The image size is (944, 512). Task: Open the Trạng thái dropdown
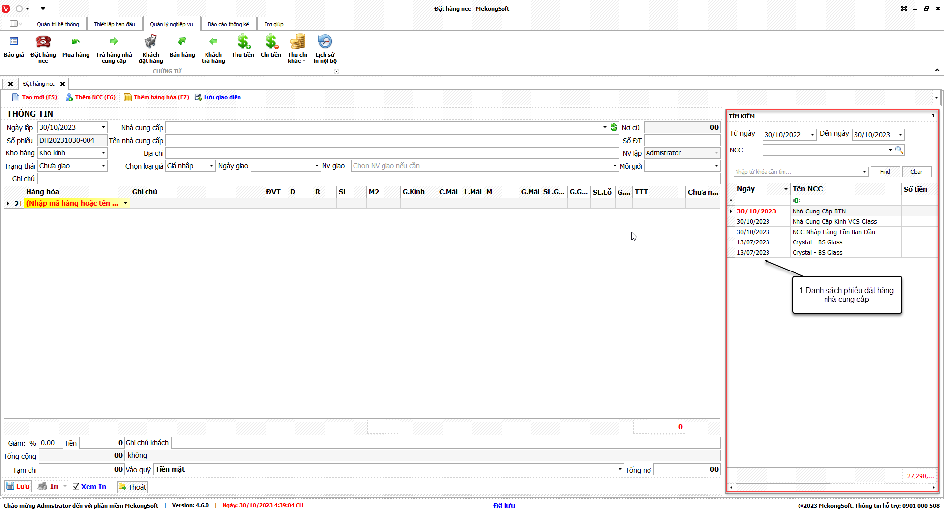[x=103, y=166]
